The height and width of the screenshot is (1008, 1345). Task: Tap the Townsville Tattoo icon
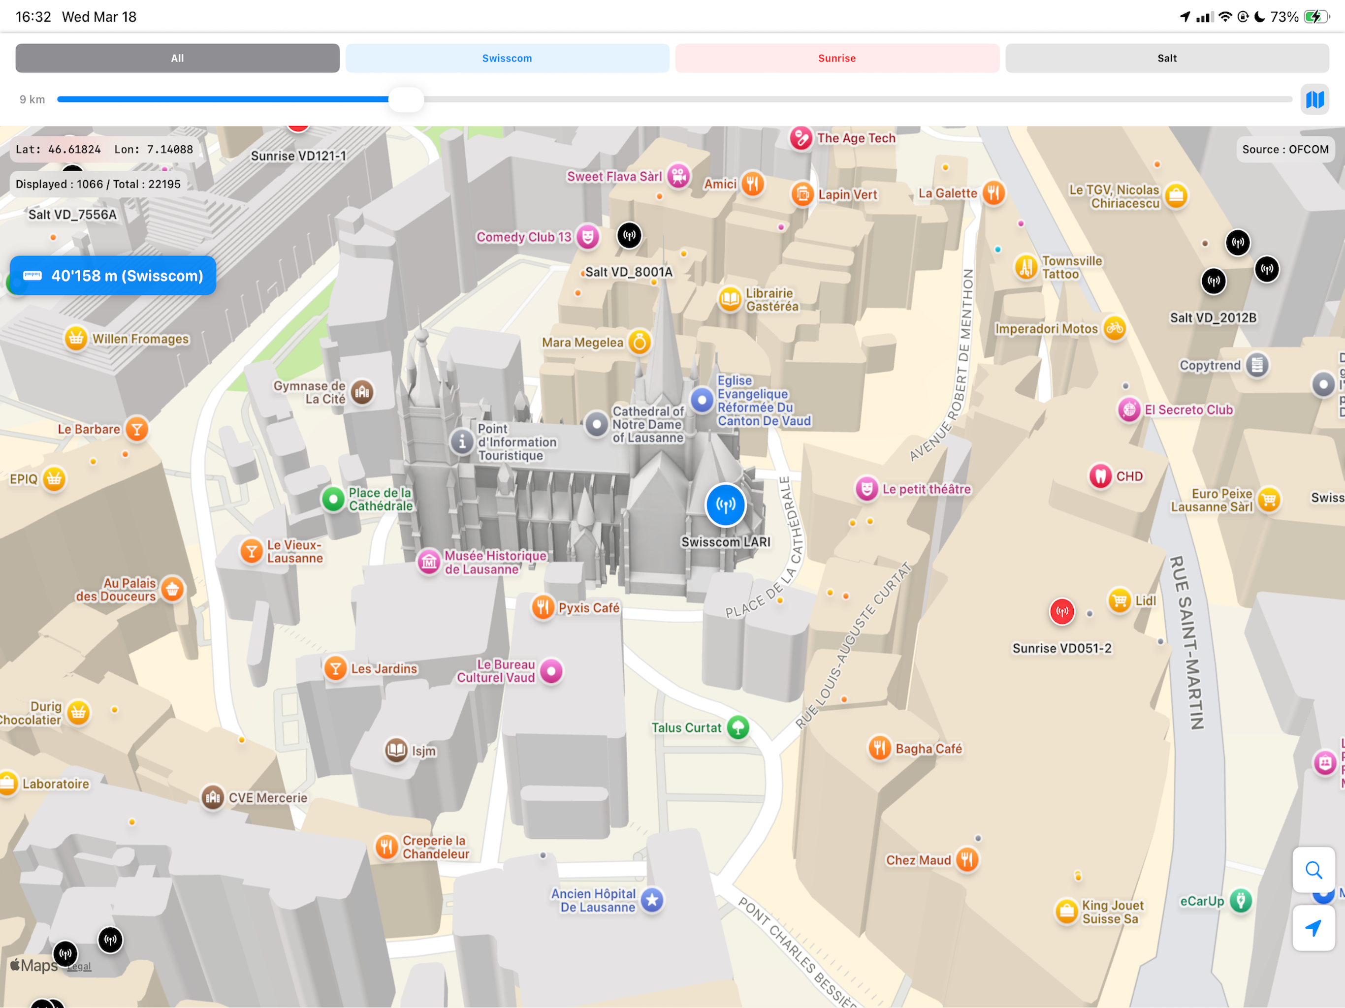point(1026,267)
